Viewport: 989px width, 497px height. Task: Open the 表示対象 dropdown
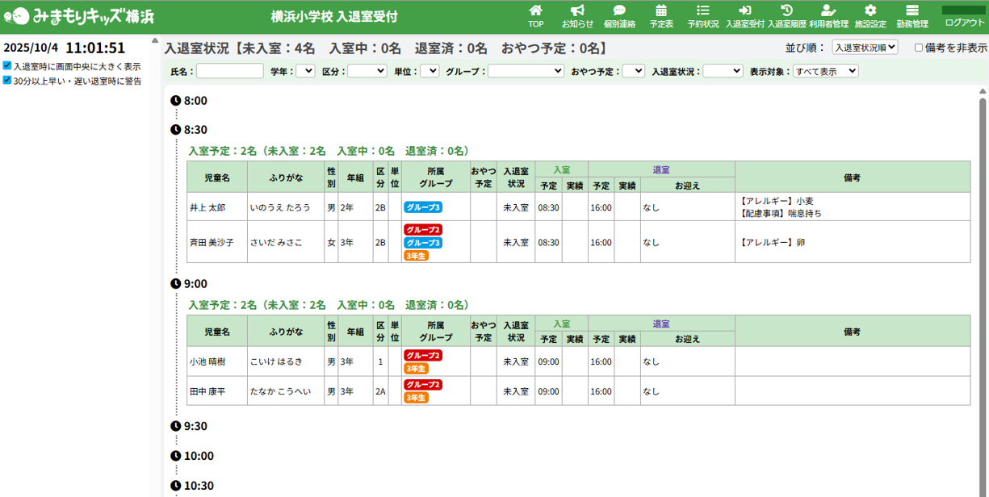pos(825,71)
